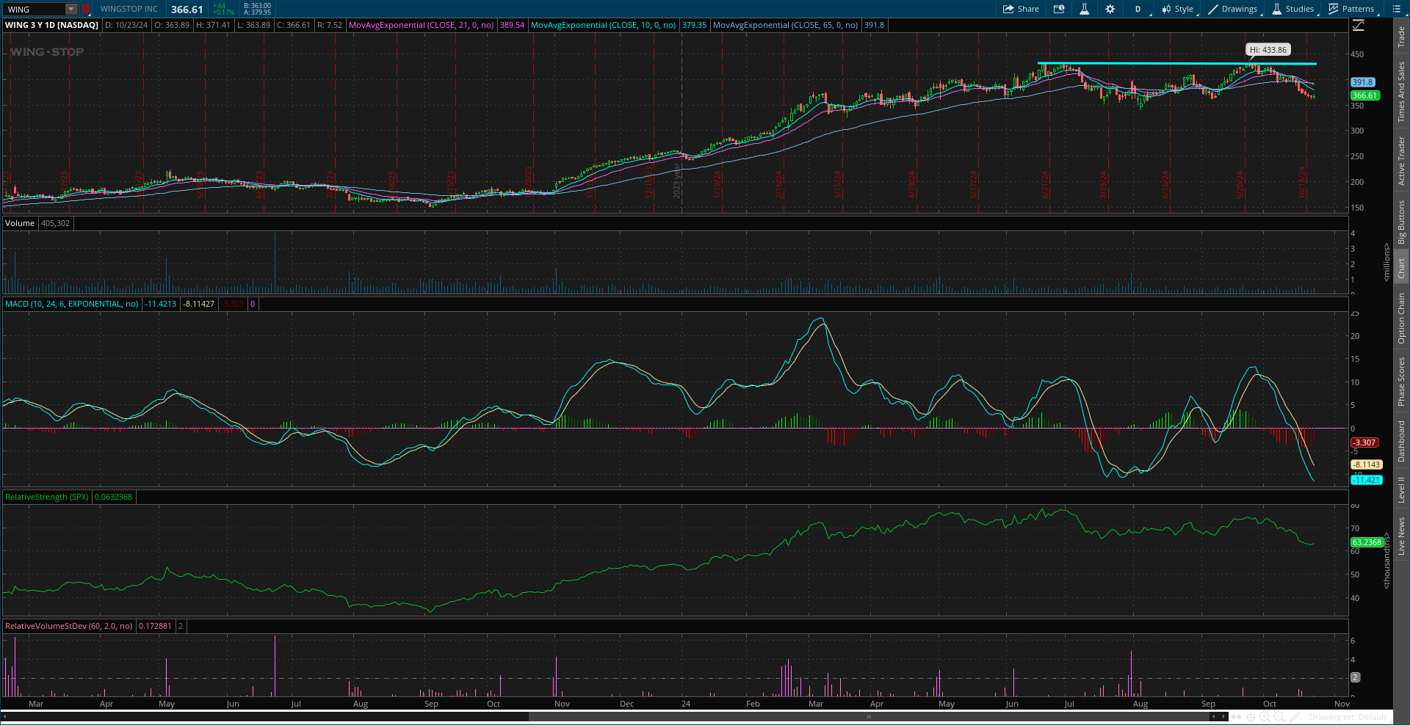Open the D timeframe dropdown
This screenshot has width=1410, height=725.
(x=1138, y=9)
